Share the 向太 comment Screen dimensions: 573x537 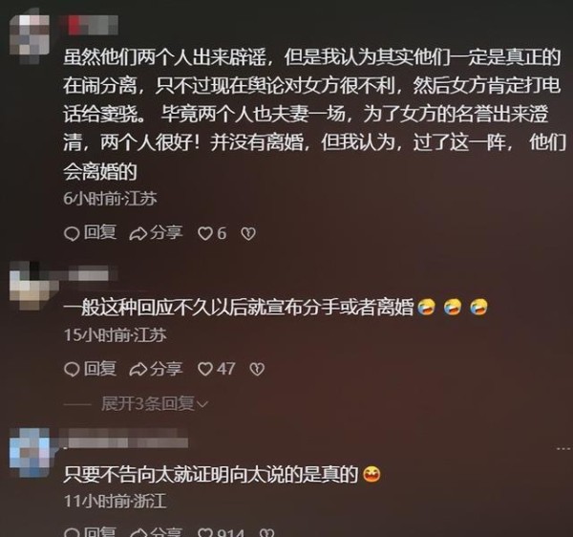tap(156, 532)
